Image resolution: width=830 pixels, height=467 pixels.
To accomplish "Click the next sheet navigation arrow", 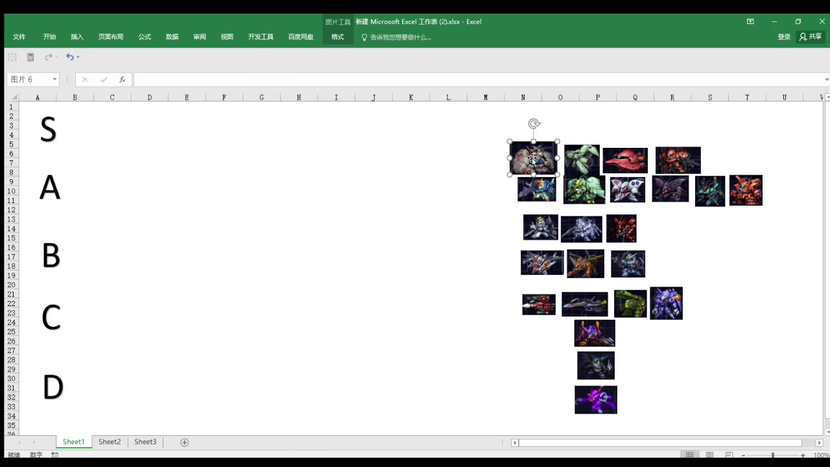I will pyautogui.click(x=34, y=442).
